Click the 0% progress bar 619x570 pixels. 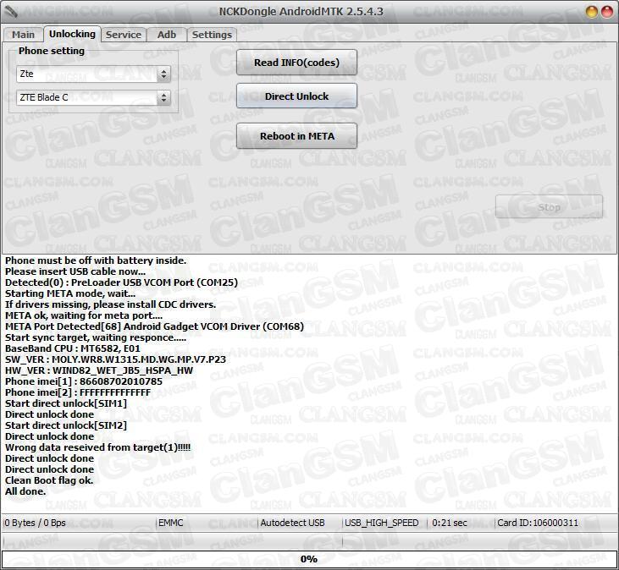pyautogui.click(x=309, y=559)
